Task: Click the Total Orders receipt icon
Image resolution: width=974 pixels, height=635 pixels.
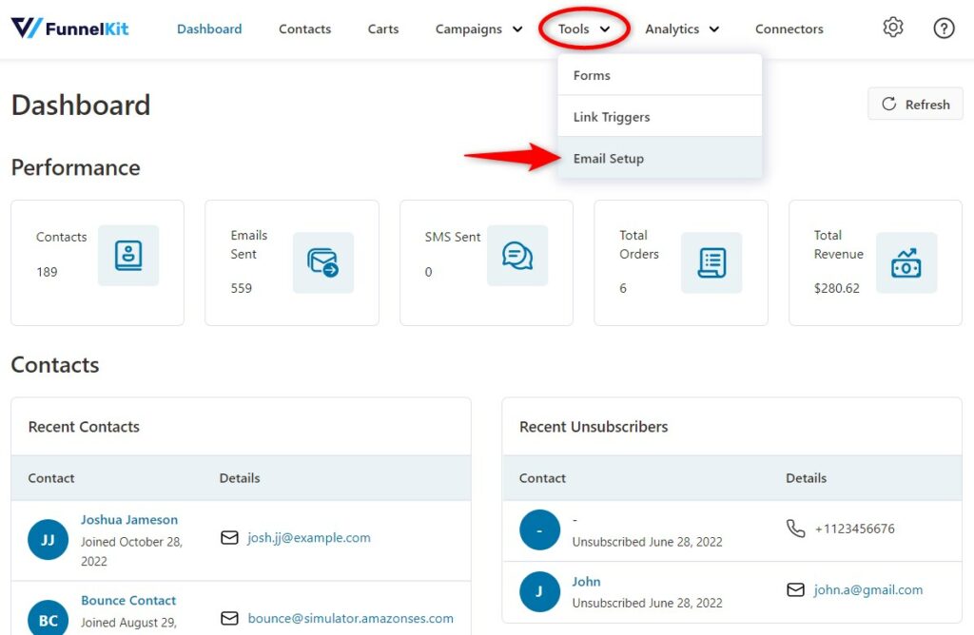Action: [x=711, y=262]
